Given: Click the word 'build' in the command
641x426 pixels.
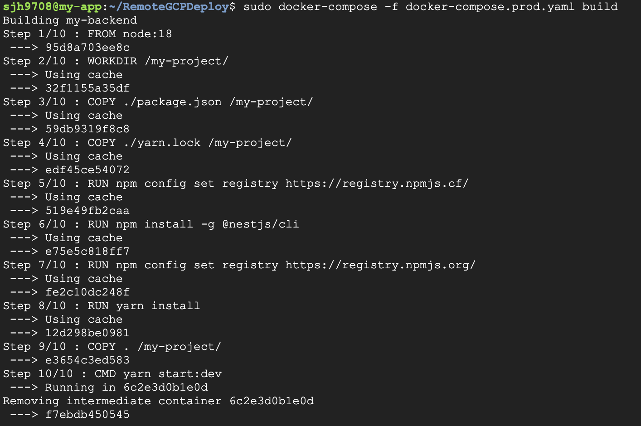Looking at the screenshot, I should click(600, 7).
